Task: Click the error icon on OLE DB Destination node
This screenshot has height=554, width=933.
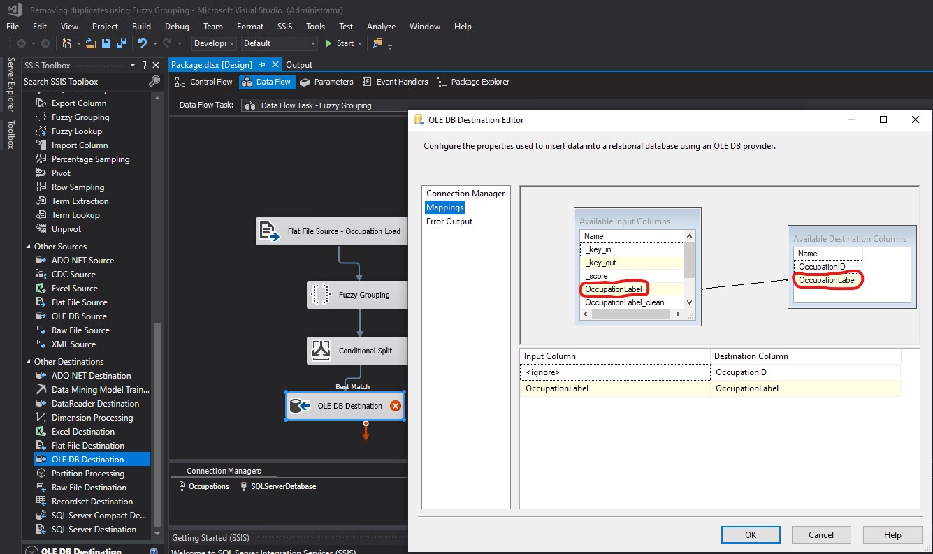Action: point(395,406)
